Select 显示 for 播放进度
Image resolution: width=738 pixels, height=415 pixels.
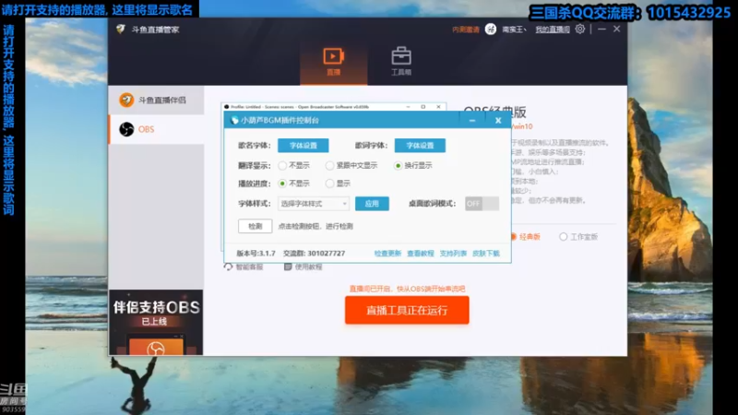click(x=329, y=184)
